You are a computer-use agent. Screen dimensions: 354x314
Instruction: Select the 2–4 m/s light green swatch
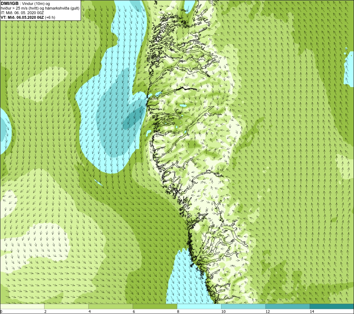(67, 307)
